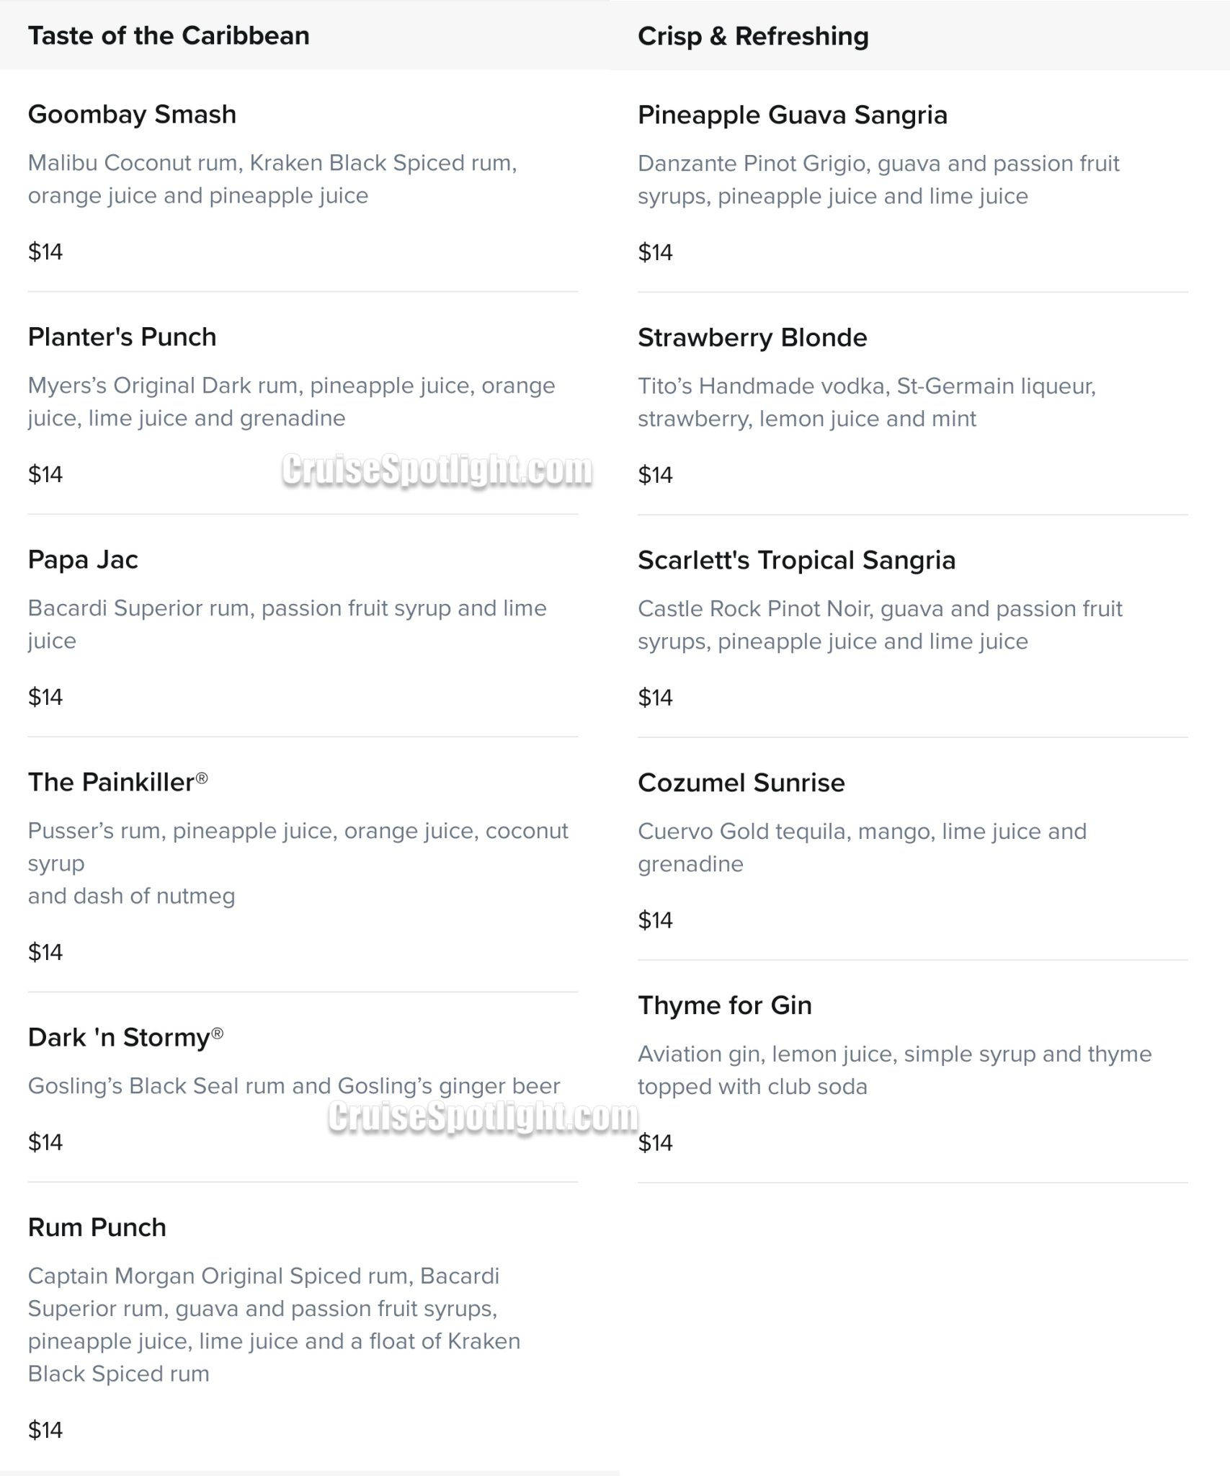This screenshot has width=1230, height=1476.
Task: Click the $14 price under Goombay Smash
Action: pos(45,252)
